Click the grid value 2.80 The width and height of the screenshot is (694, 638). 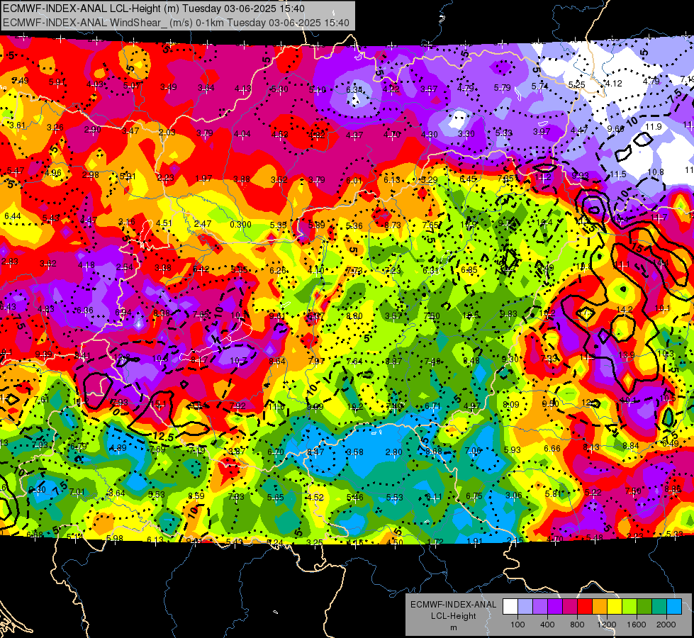pos(393,452)
